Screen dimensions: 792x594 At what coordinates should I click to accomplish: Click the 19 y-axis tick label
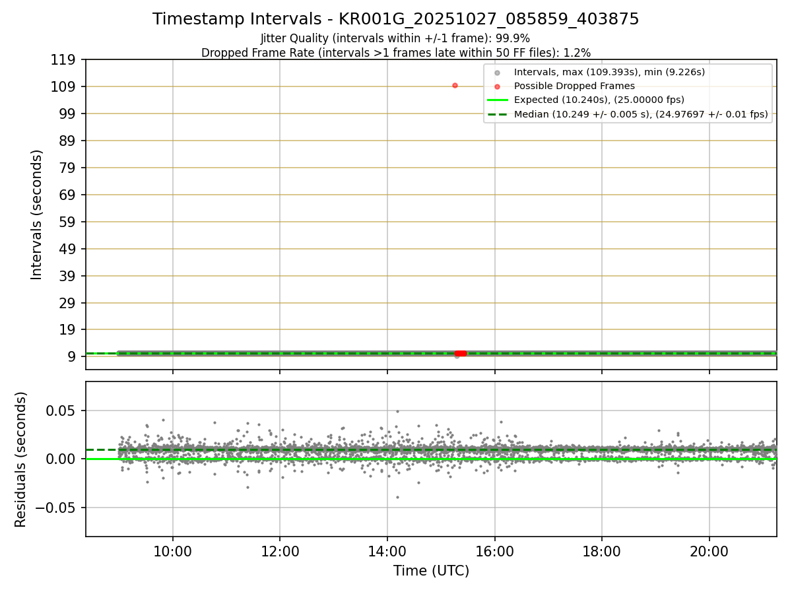[69, 330]
